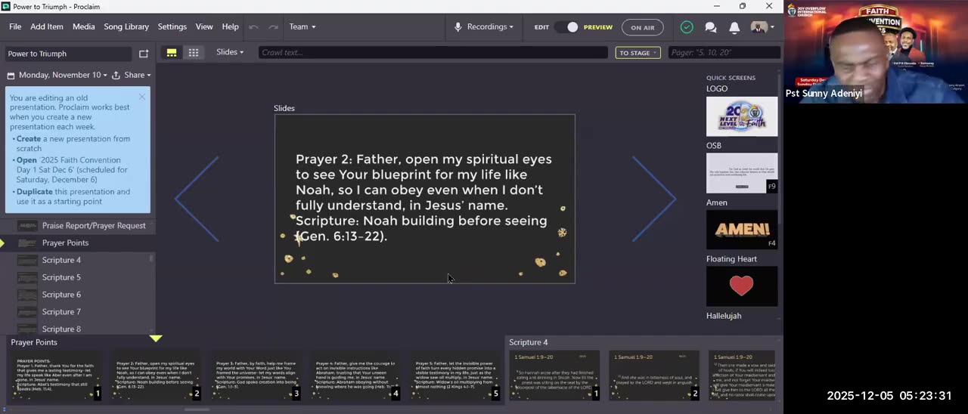The height and width of the screenshot is (414, 968).
Task: Click the bottom horizontal scrollbar
Action: 197,410
